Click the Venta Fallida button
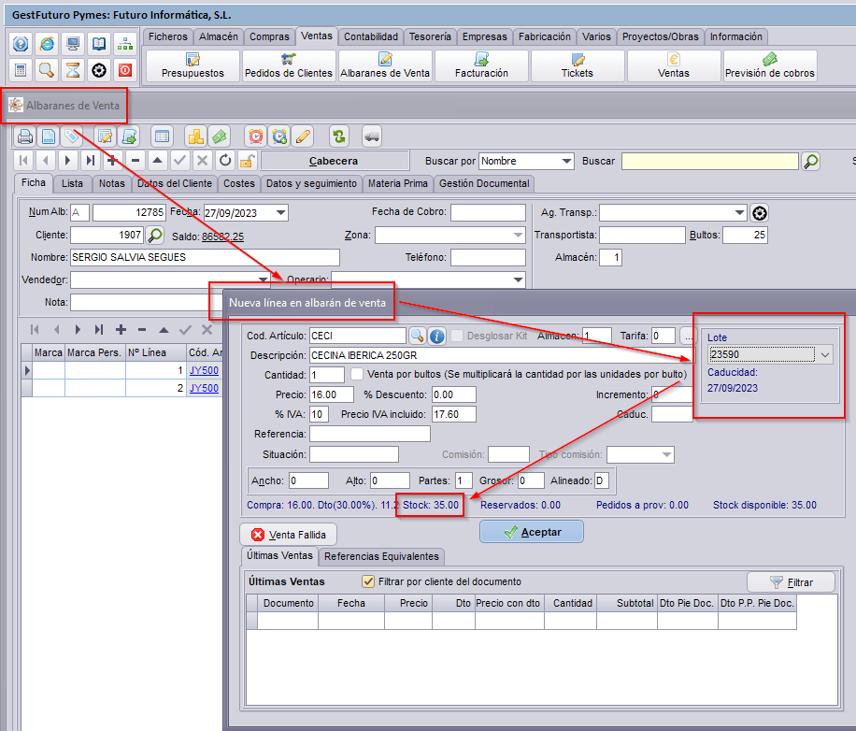The image size is (856, 731). pyautogui.click(x=288, y=535)
